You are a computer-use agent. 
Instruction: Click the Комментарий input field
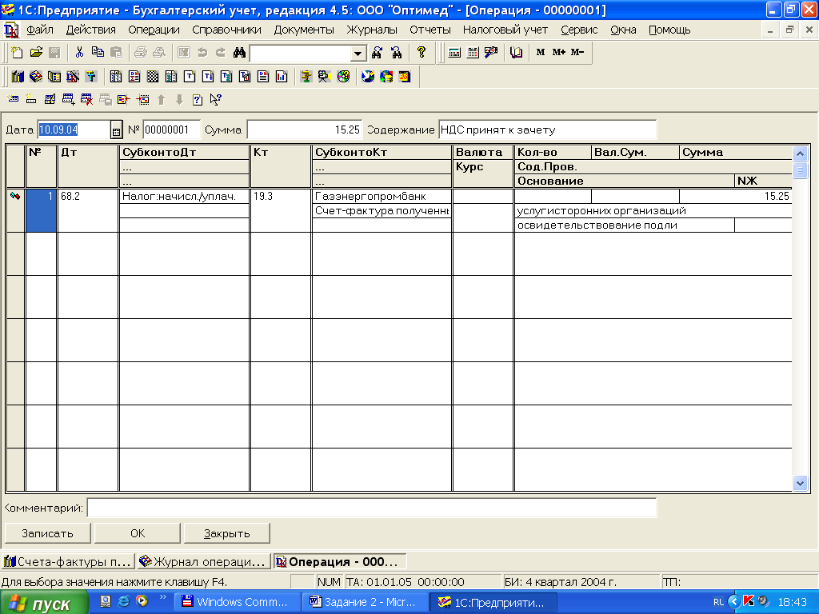(x=371, y=508)
